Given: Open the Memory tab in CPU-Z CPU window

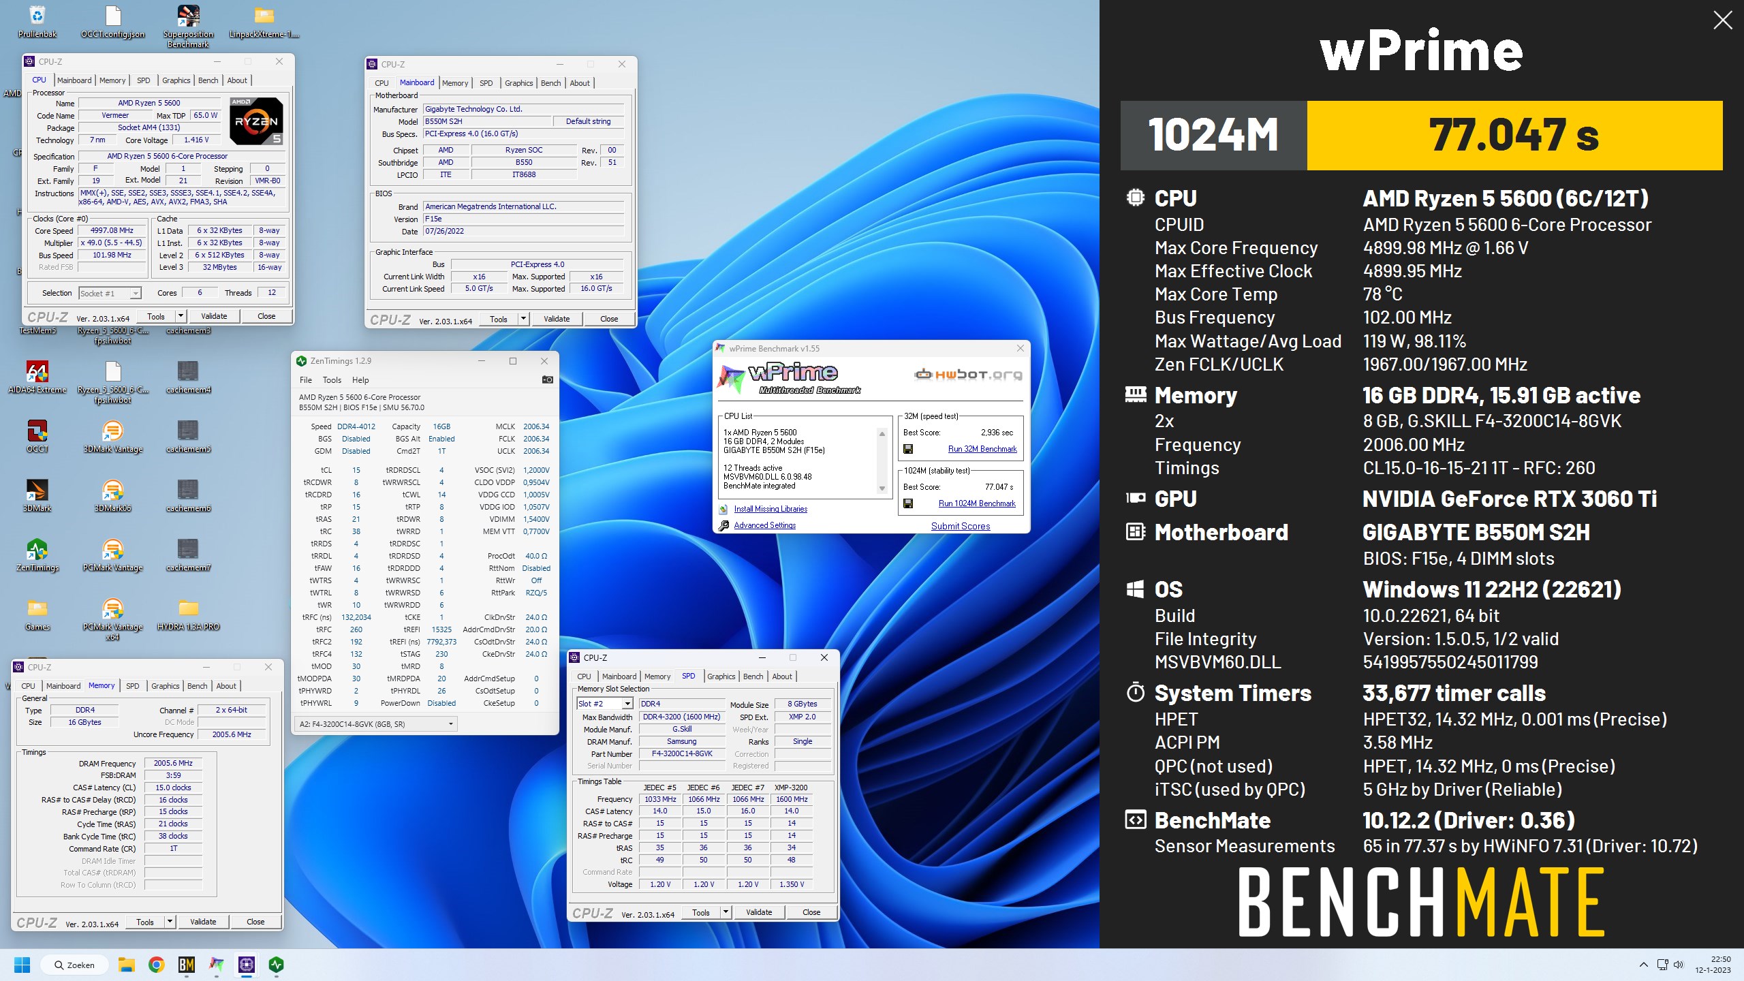Looking at the screenshot, I should pos(112,80).
